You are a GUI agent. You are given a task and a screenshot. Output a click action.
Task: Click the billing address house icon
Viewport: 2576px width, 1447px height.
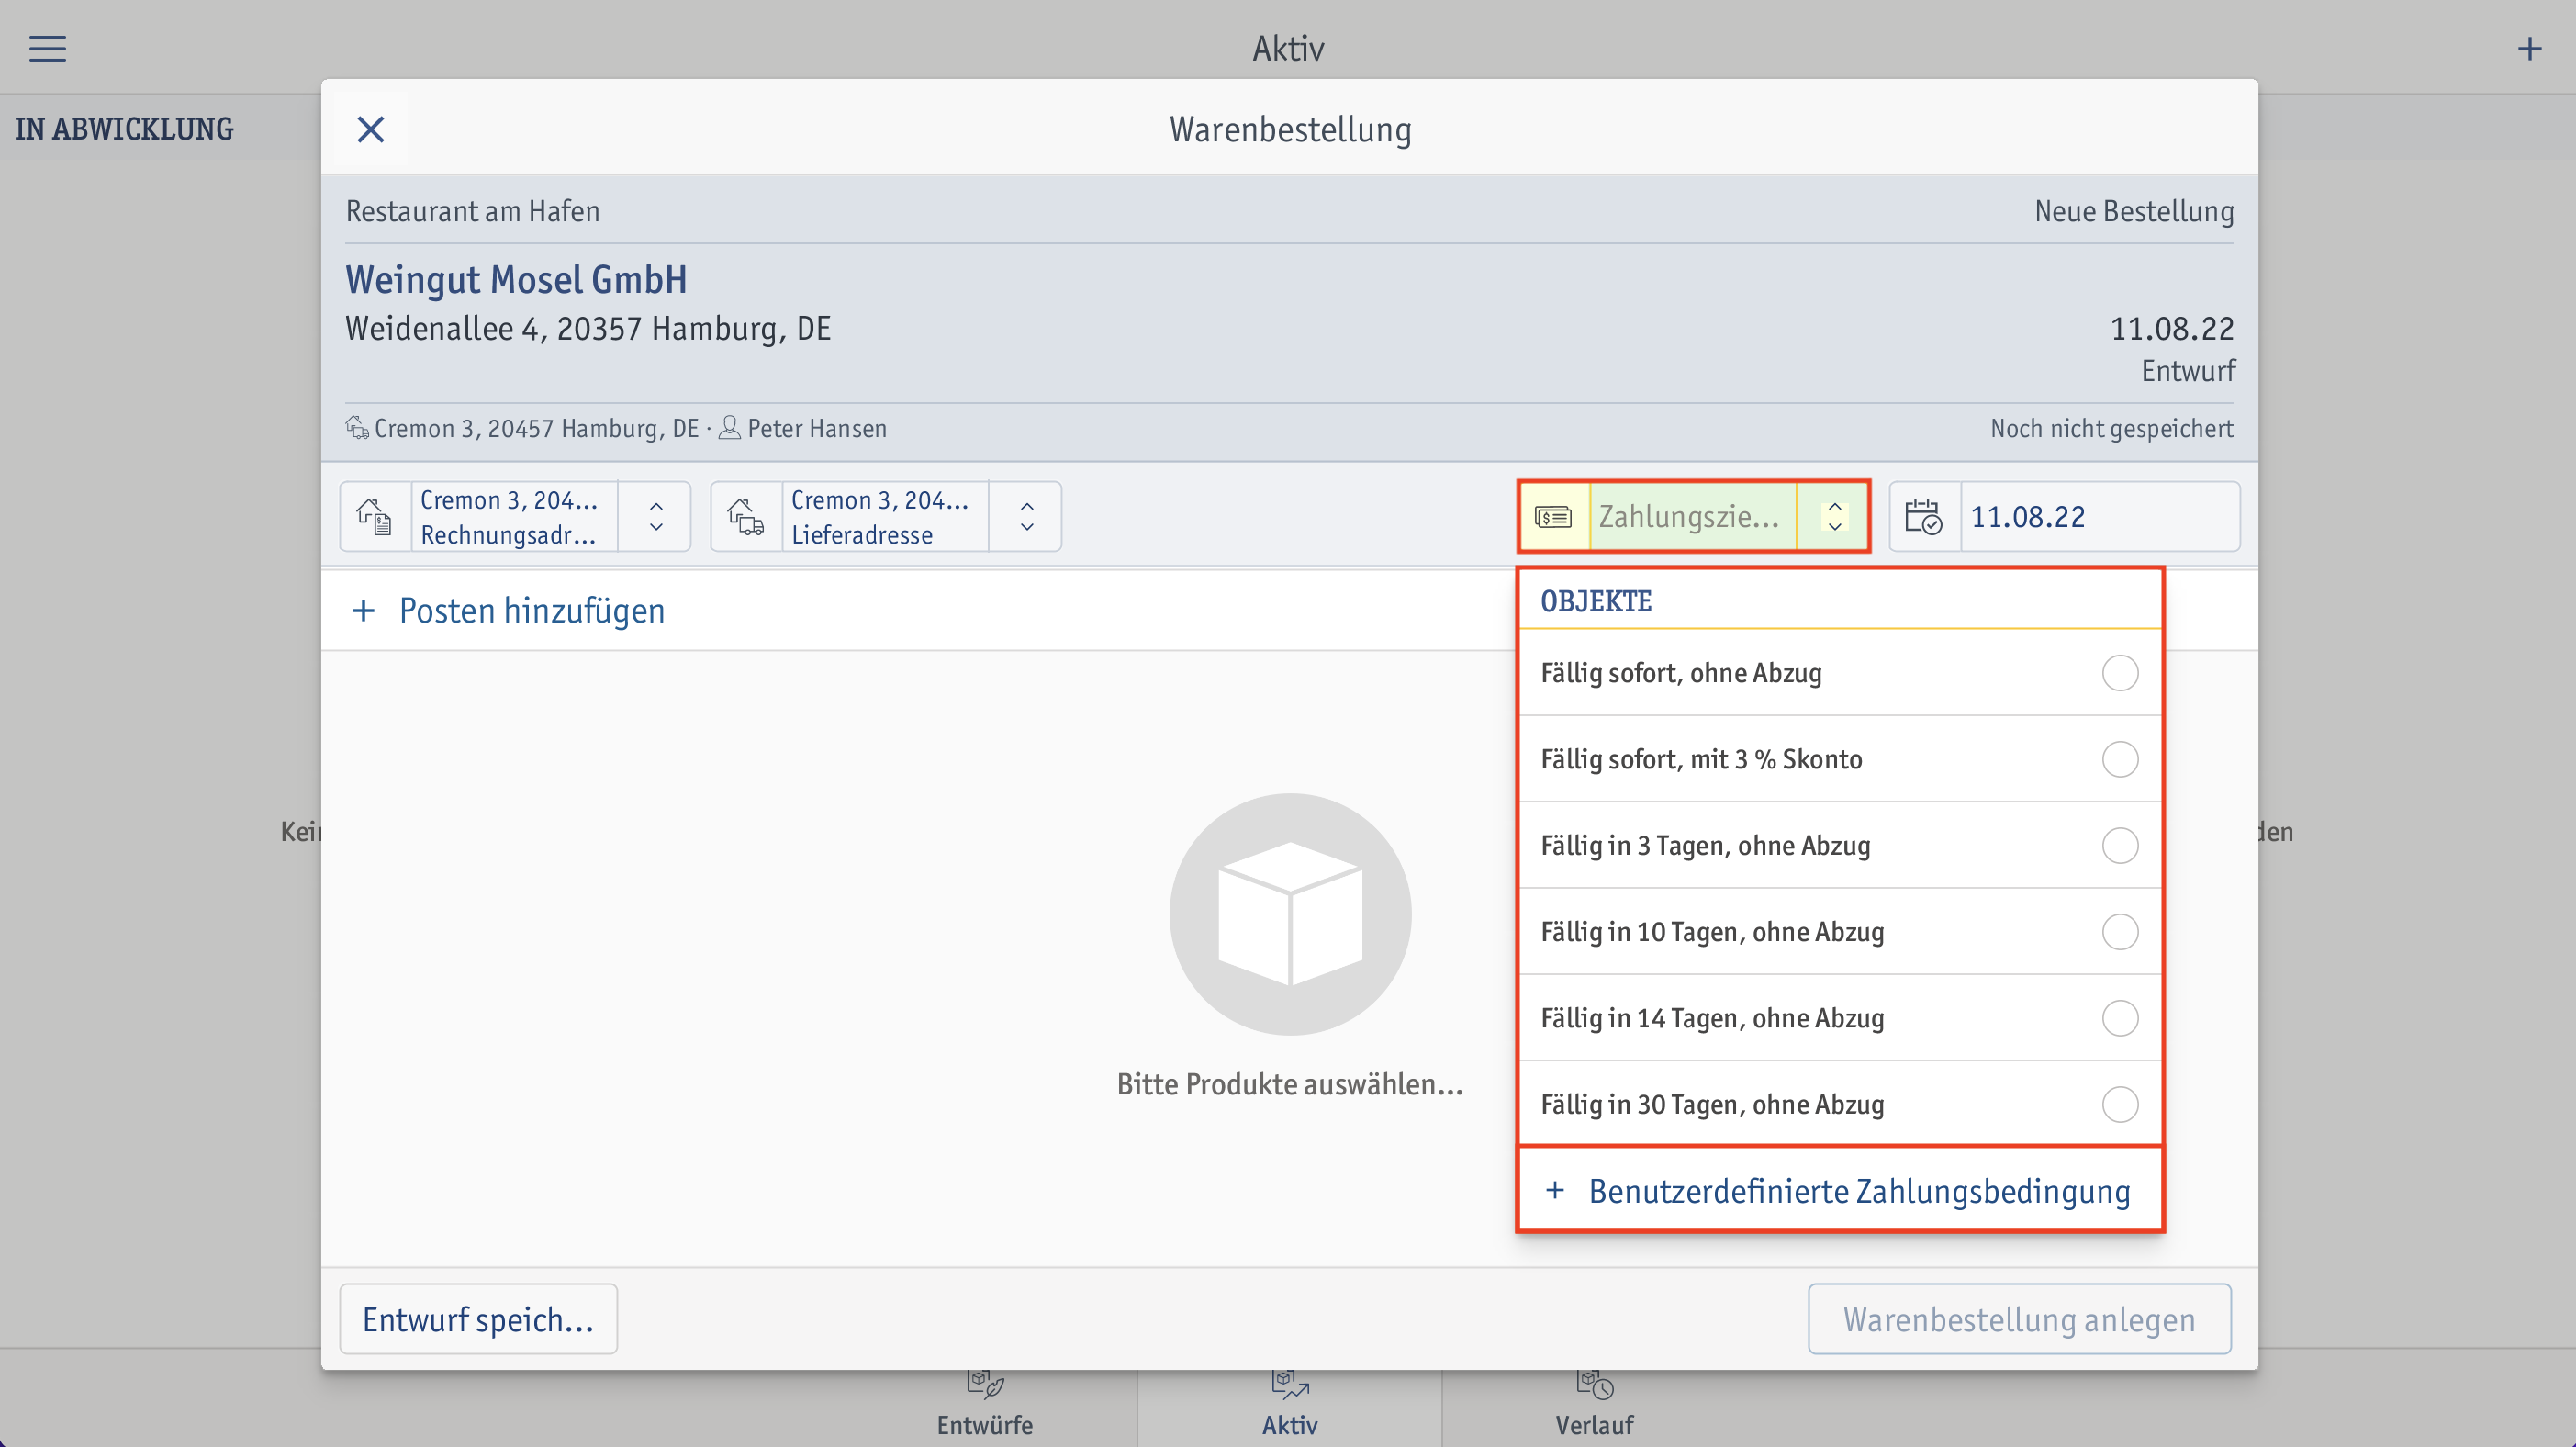[x=375, y=516]
